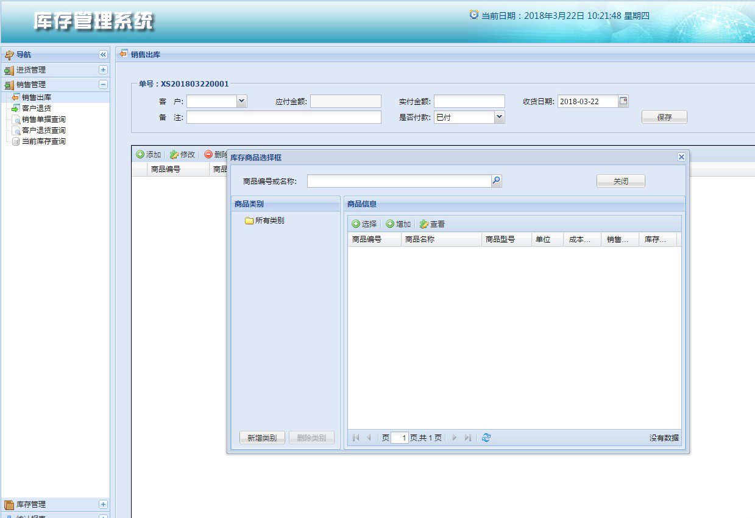This screenshot has width=755, height=518.
Task: Click the 新增类别 button
Action: tap(262, 438)
